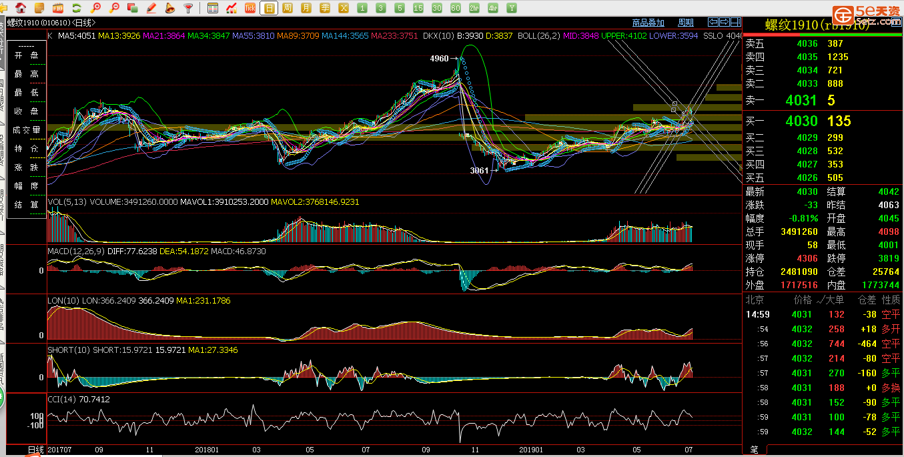Click 成交量 in the data box
The image size is (904, 457).
click(x=26, y=130)
